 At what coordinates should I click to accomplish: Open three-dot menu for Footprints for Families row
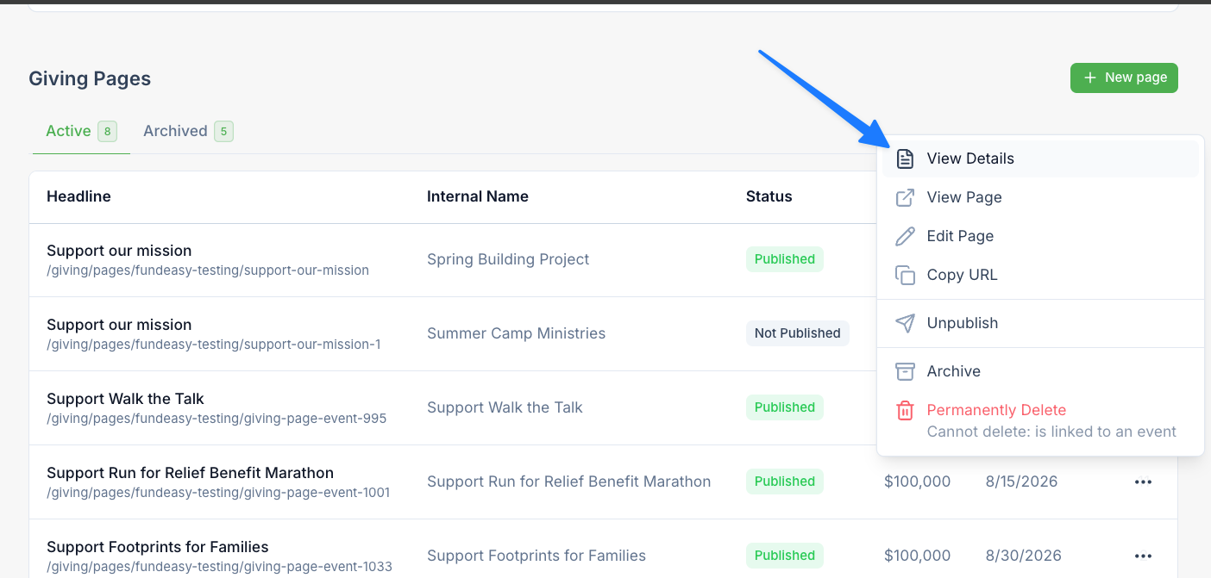1143,556
